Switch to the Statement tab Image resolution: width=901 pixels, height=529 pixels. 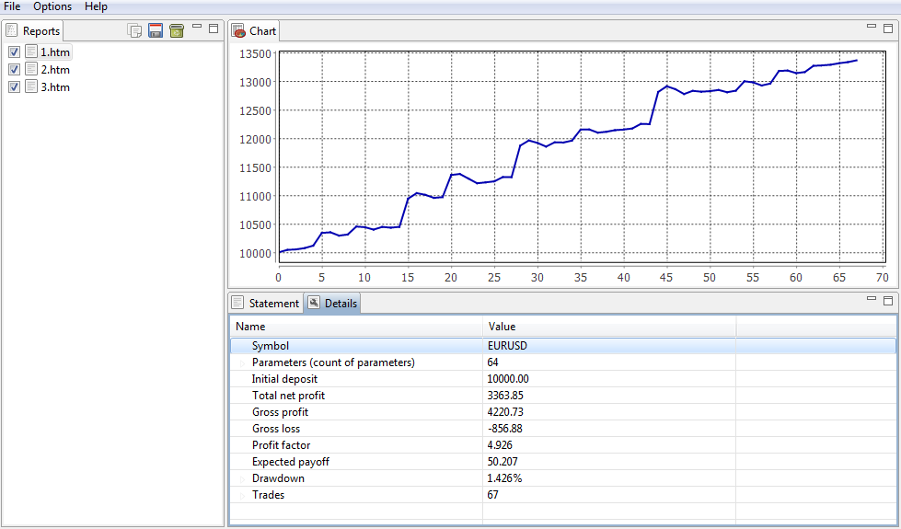pos(265,303)
